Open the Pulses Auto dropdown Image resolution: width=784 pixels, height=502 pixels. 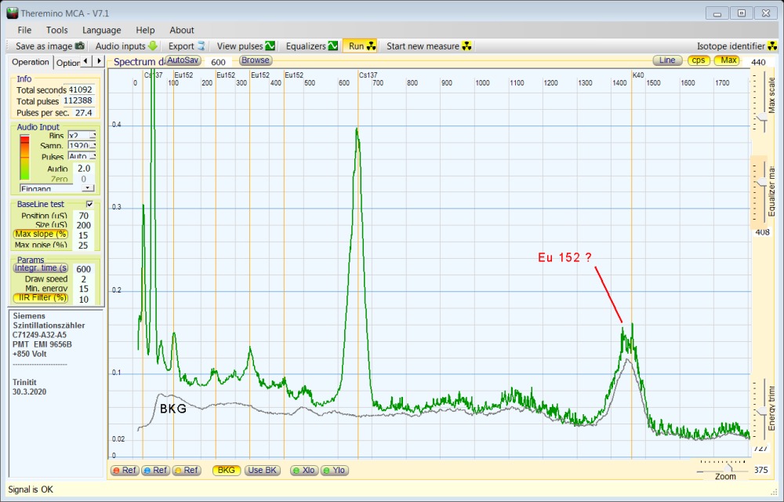[x=92, y=157]
